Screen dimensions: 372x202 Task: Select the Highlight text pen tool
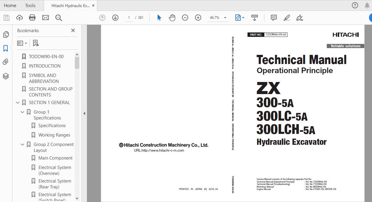coord(287,18)
